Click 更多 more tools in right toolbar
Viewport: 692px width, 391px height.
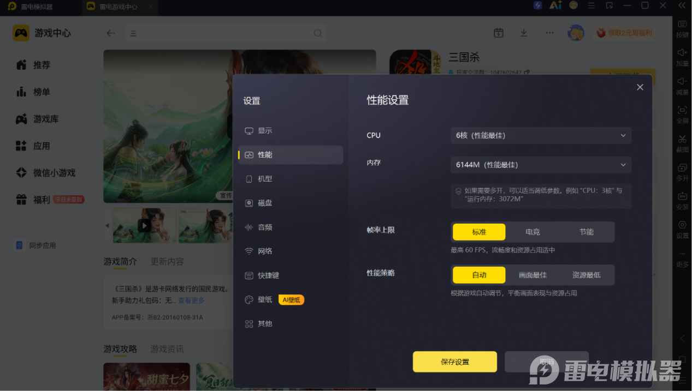[x=682, y=258]
